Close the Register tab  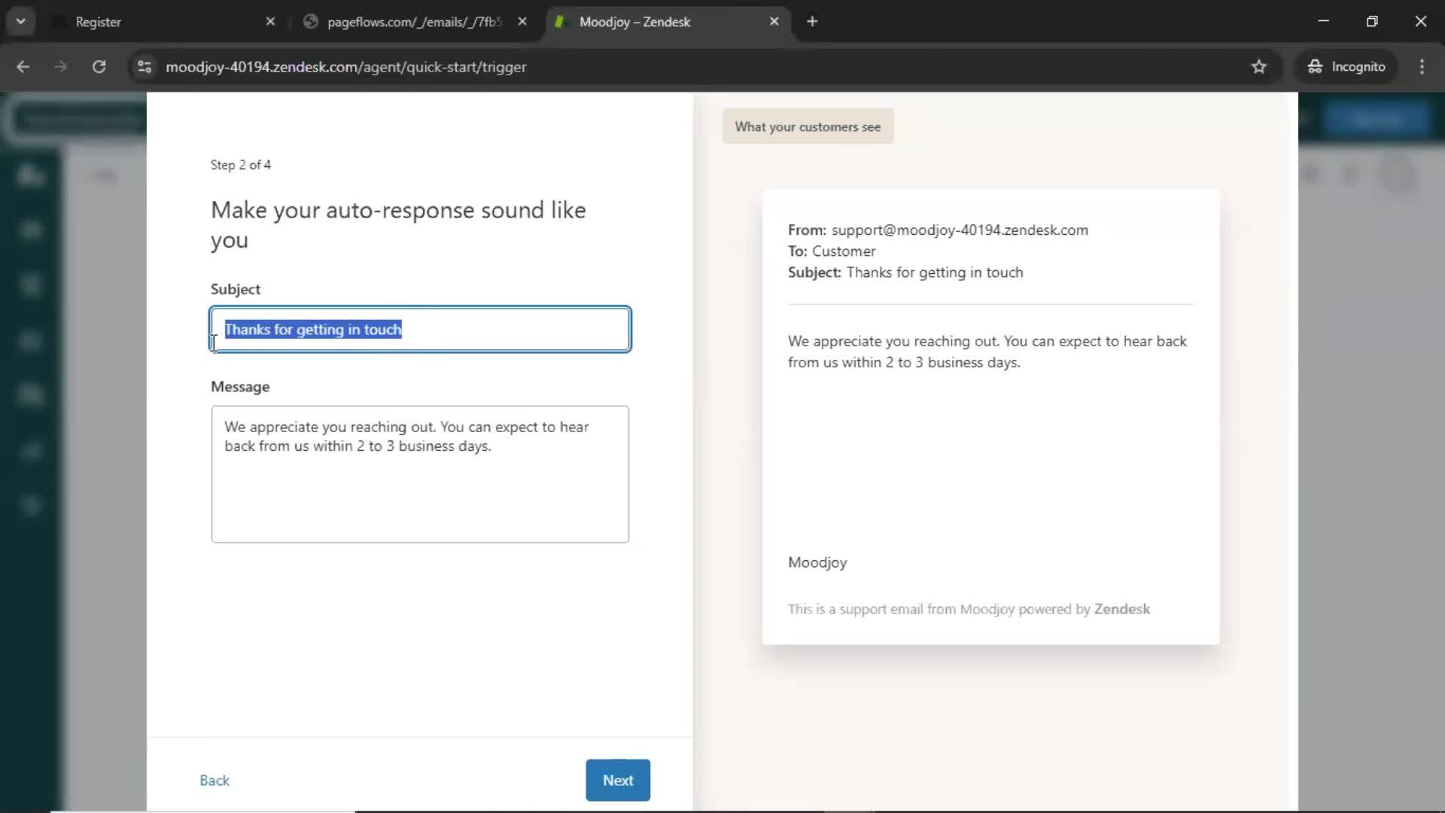[270, 22]
